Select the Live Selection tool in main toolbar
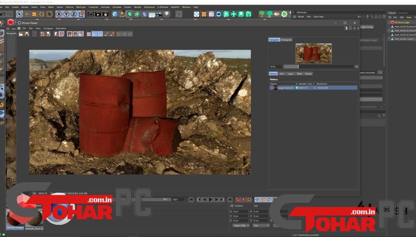This screenshot has width=416, height=237. 19,14
